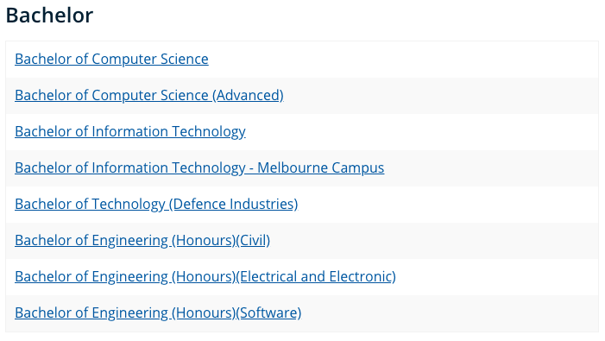Open Bachelor of Engineering (Honours)(Civil) link

(142, 240)
